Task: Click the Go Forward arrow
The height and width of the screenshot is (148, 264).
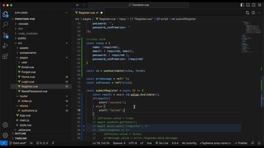Action: [x=83, y=5]
